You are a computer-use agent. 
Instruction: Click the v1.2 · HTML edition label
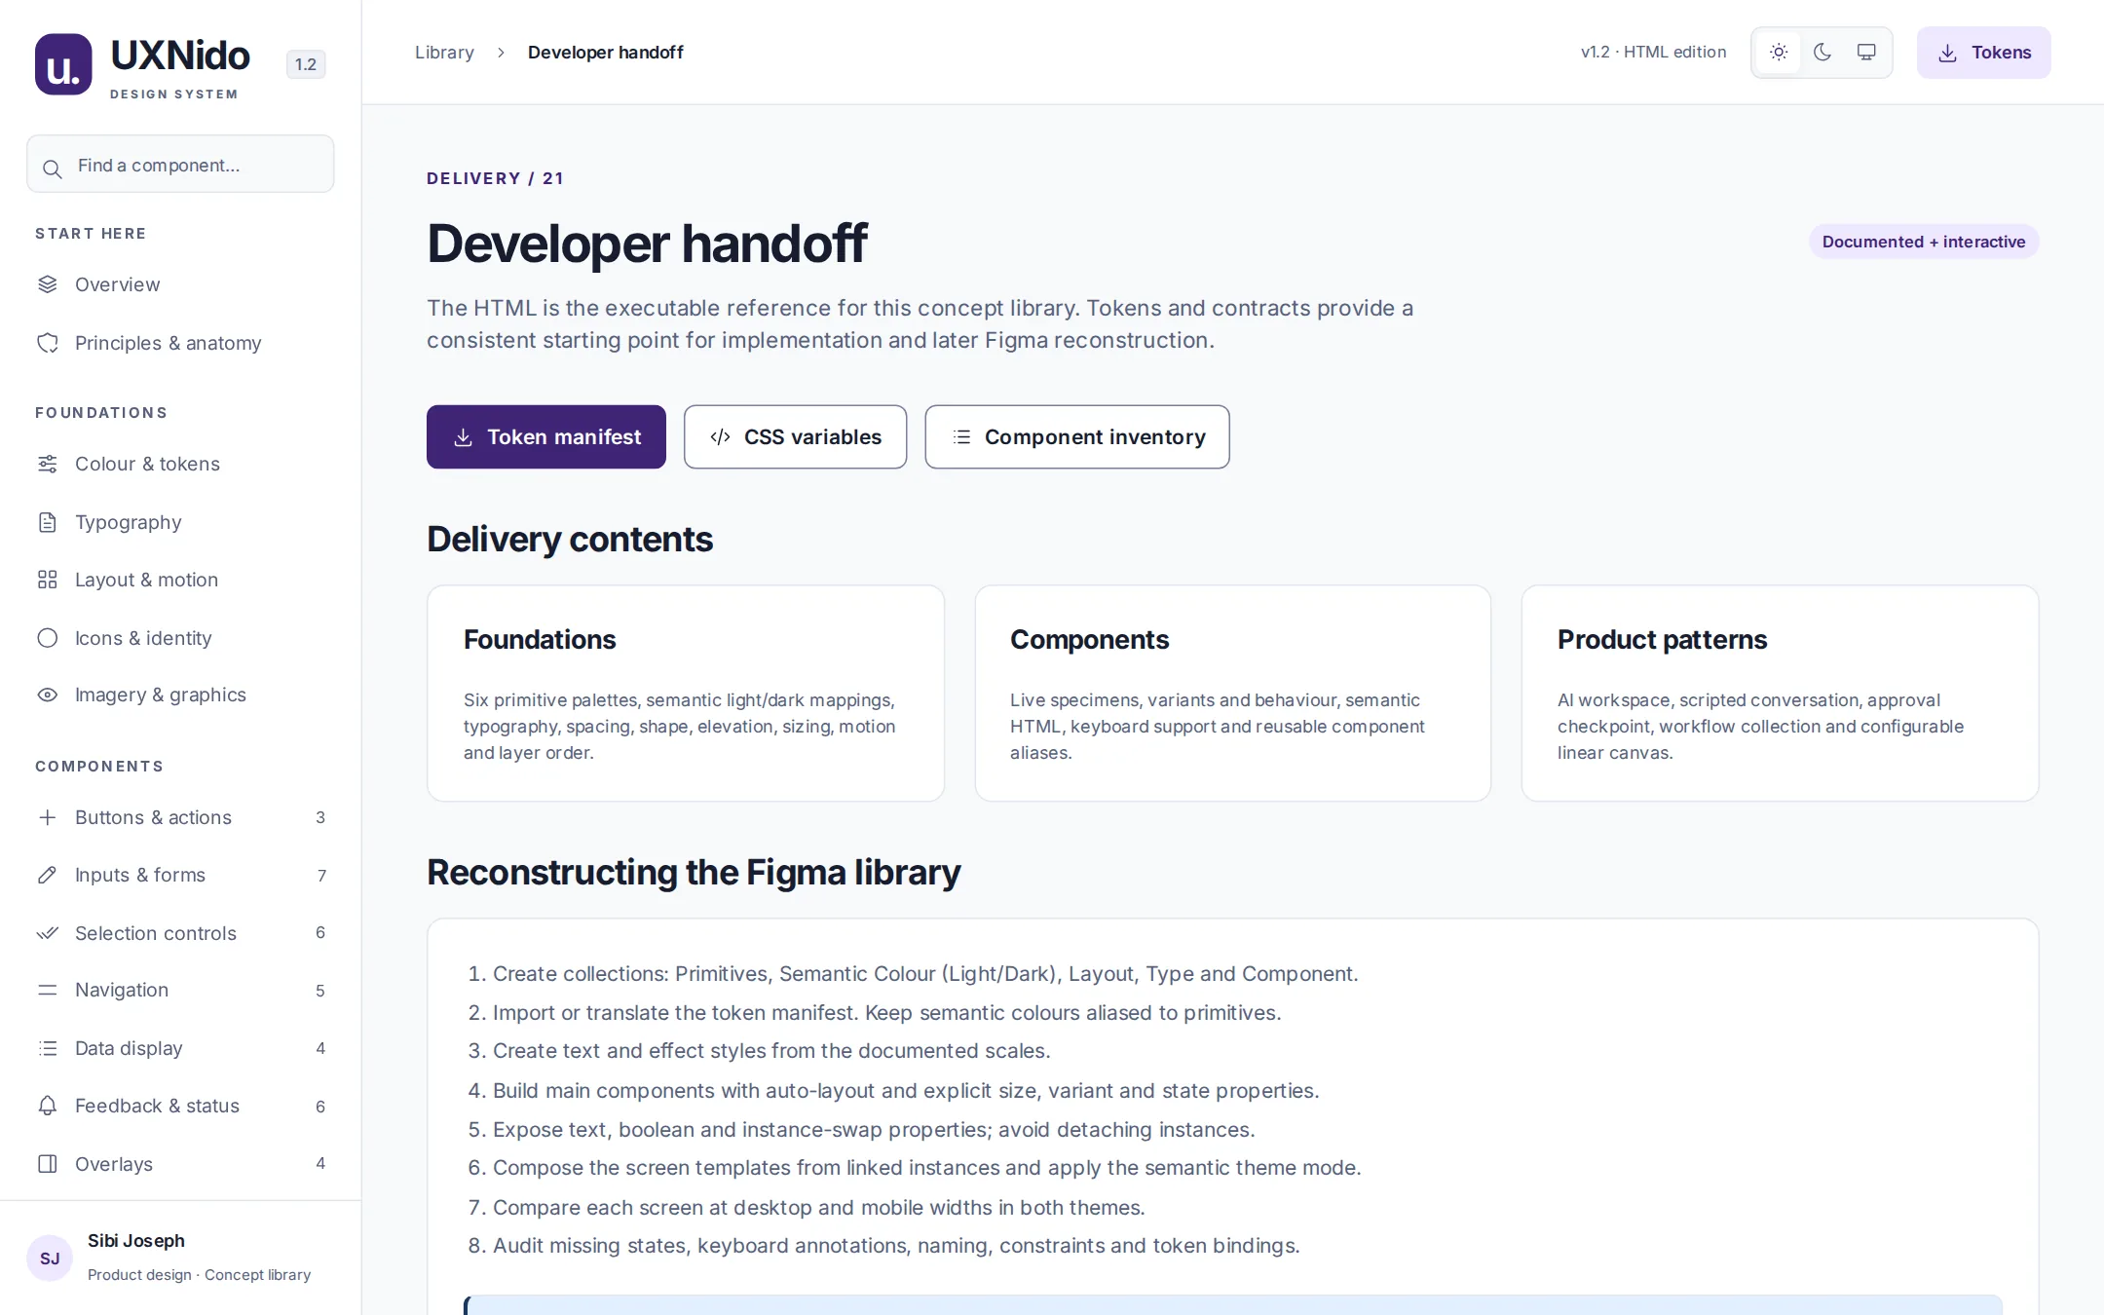(1653, 53)
